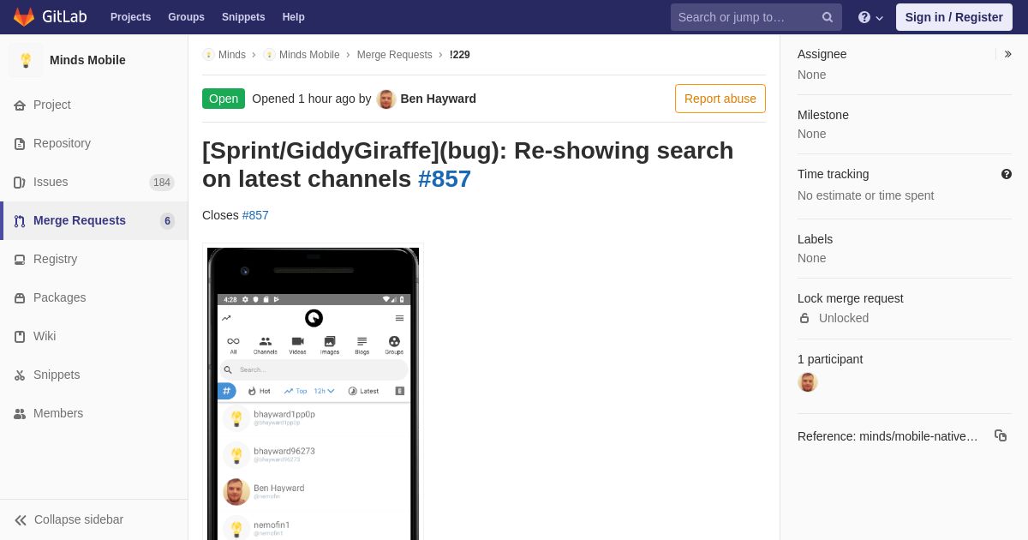Open the help question mark dropdown
Image resolution: width=1028 pixels, height=540 pixels.
pyautogui.click(x=870, y=17)
